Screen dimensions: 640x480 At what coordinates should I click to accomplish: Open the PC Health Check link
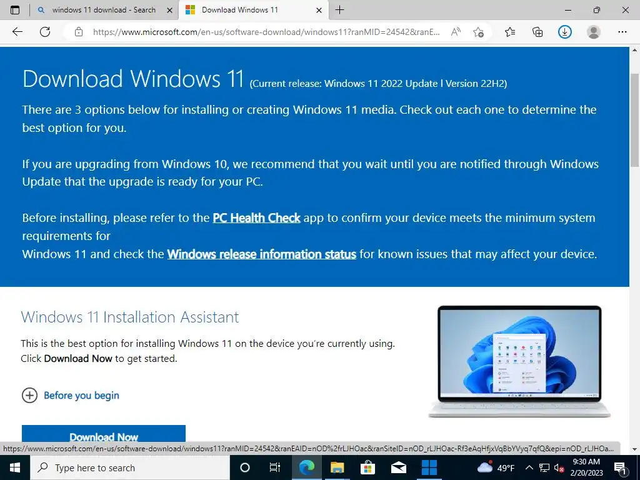pyautogui.click(x=256, y=218)
